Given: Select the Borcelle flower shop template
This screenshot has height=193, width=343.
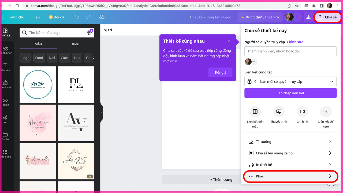Looking at the screenshot, I should coord(38,161).
